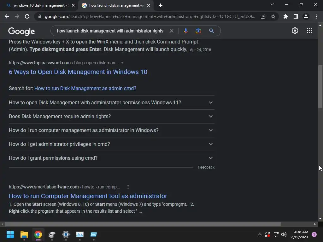The width and height of the screenshot is (323, 242).
Task: Click the scroll right arrow
Action: pyautogui.click(x=315, y=224)
